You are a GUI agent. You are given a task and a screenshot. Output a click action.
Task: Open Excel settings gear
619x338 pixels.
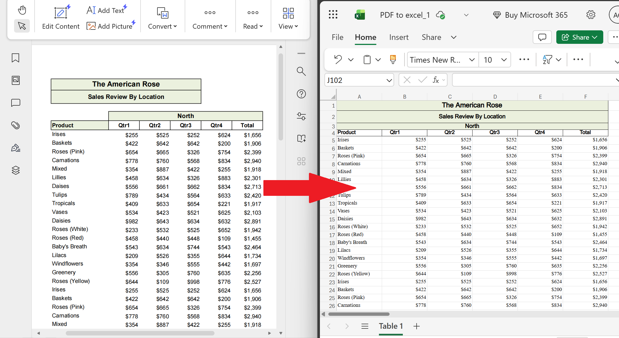point(591,15)
